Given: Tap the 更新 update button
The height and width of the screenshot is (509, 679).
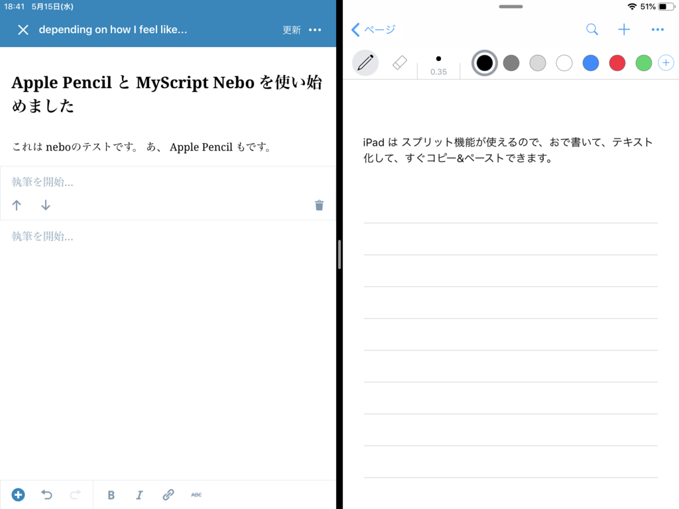Looking at the screenshot, I should pyautogui.click(x=292, y=30).
